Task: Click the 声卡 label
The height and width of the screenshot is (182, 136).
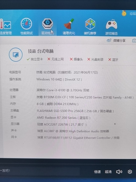Action: click(14, 130)
